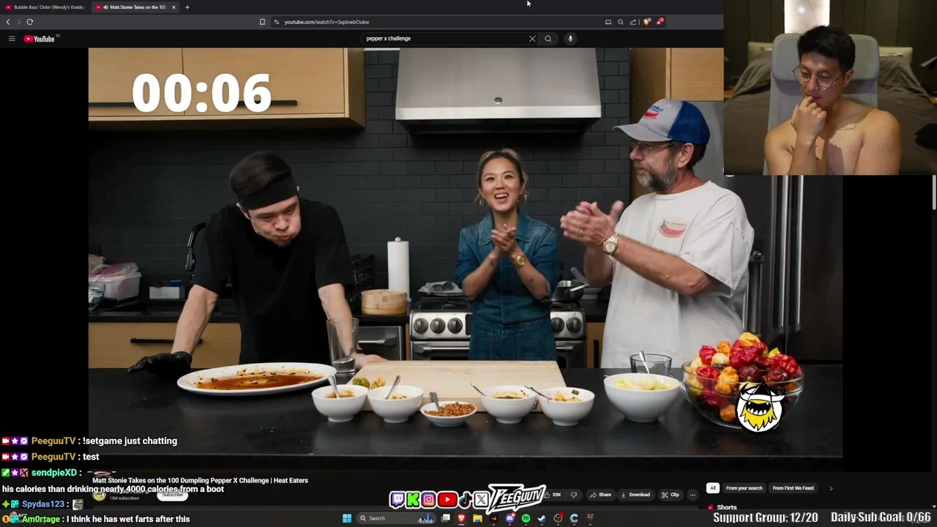This screenshot has height=527, width=937.
Task: Open Brave browser from the taskbar
Action: [461, 518]
